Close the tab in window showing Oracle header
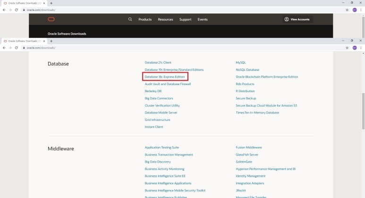 44,3
